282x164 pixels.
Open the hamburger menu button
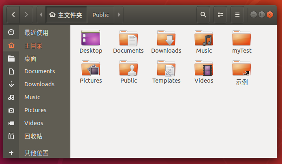click(x=237, y=15)
